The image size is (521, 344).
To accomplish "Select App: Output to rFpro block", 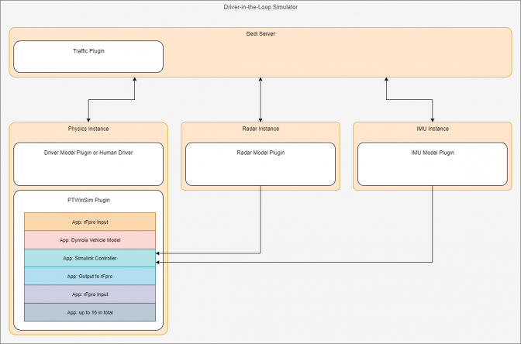I will pos(90,276).
